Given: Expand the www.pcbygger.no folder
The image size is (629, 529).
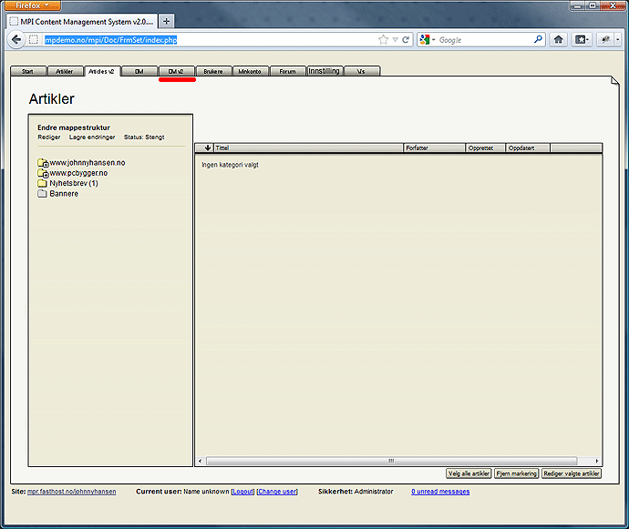Looking at the screenshot, I should pos(43,173).
